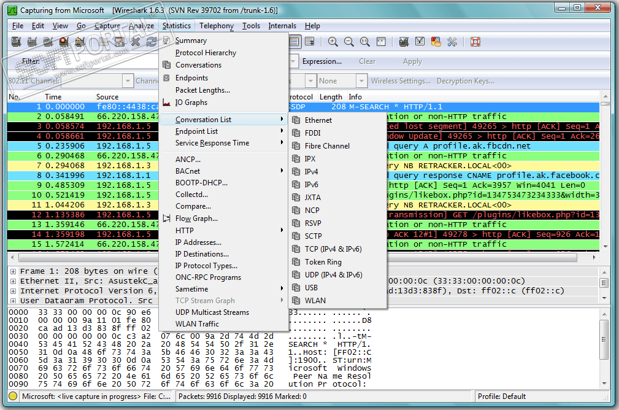Click the Zoom Out magnifier icon

click(x=349, y=42)
